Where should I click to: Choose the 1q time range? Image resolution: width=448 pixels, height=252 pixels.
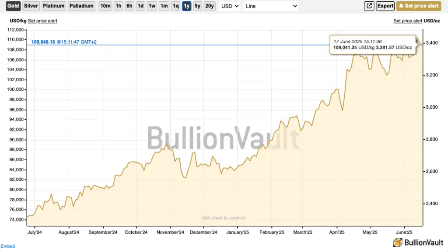click(x=175, y=6)
